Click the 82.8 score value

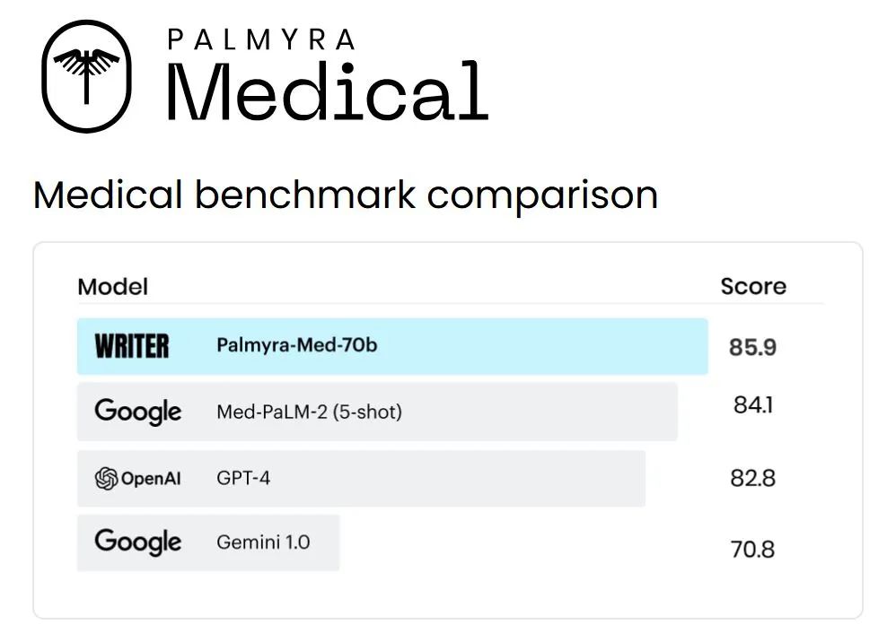[x=752, y=478]
